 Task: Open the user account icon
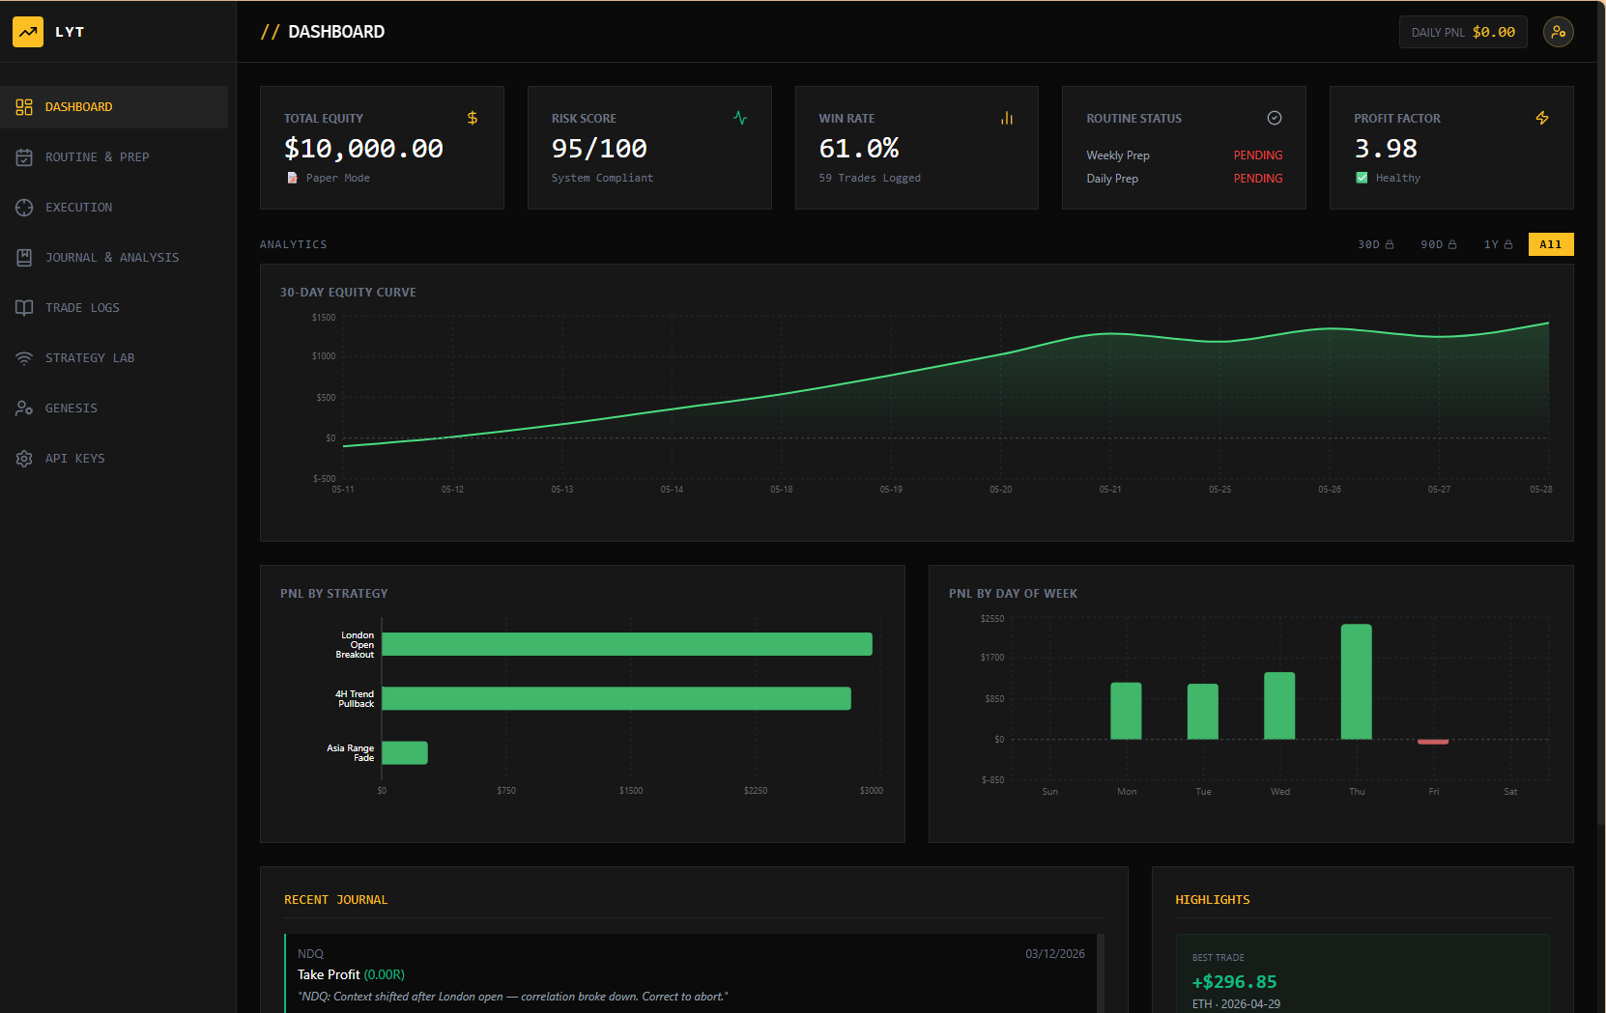(1558, 32)
